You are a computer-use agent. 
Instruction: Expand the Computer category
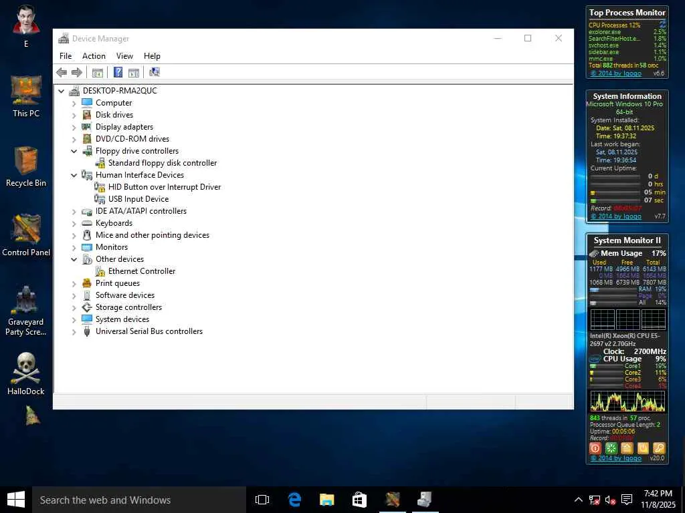74,104
